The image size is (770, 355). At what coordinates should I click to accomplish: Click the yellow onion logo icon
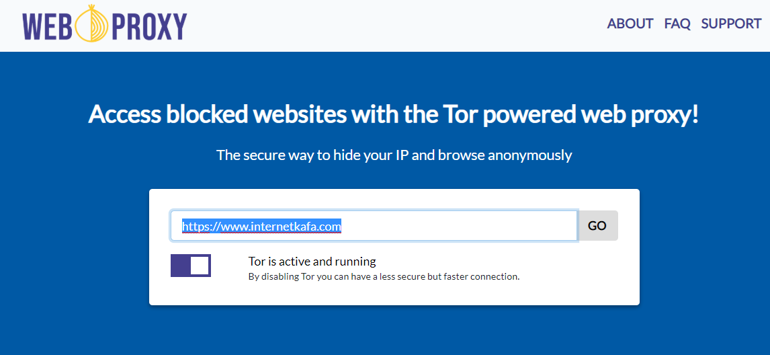[x=93, y=24]
